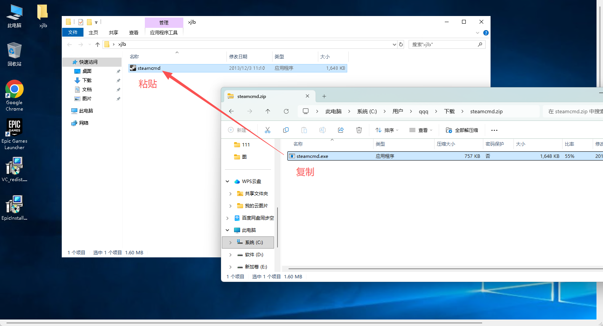This screenshot has width=603, height=326.
Task: Click the cut scissors icon in toolbar
Action: coord(268,130)
